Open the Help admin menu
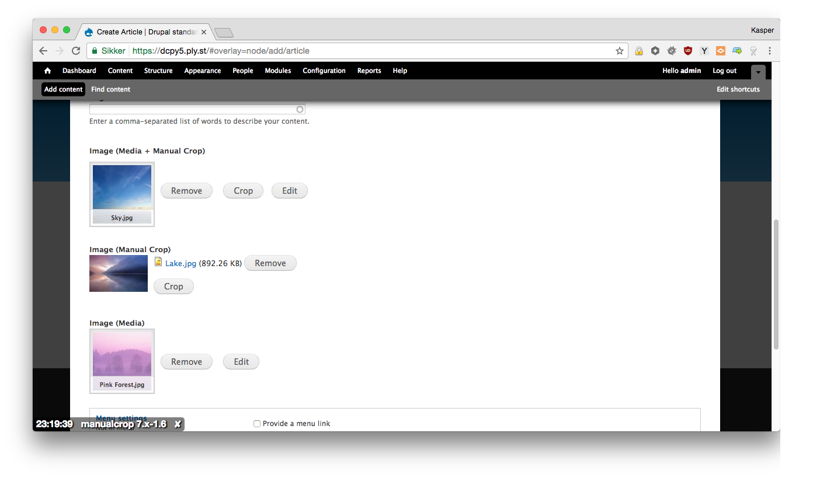 400,71
